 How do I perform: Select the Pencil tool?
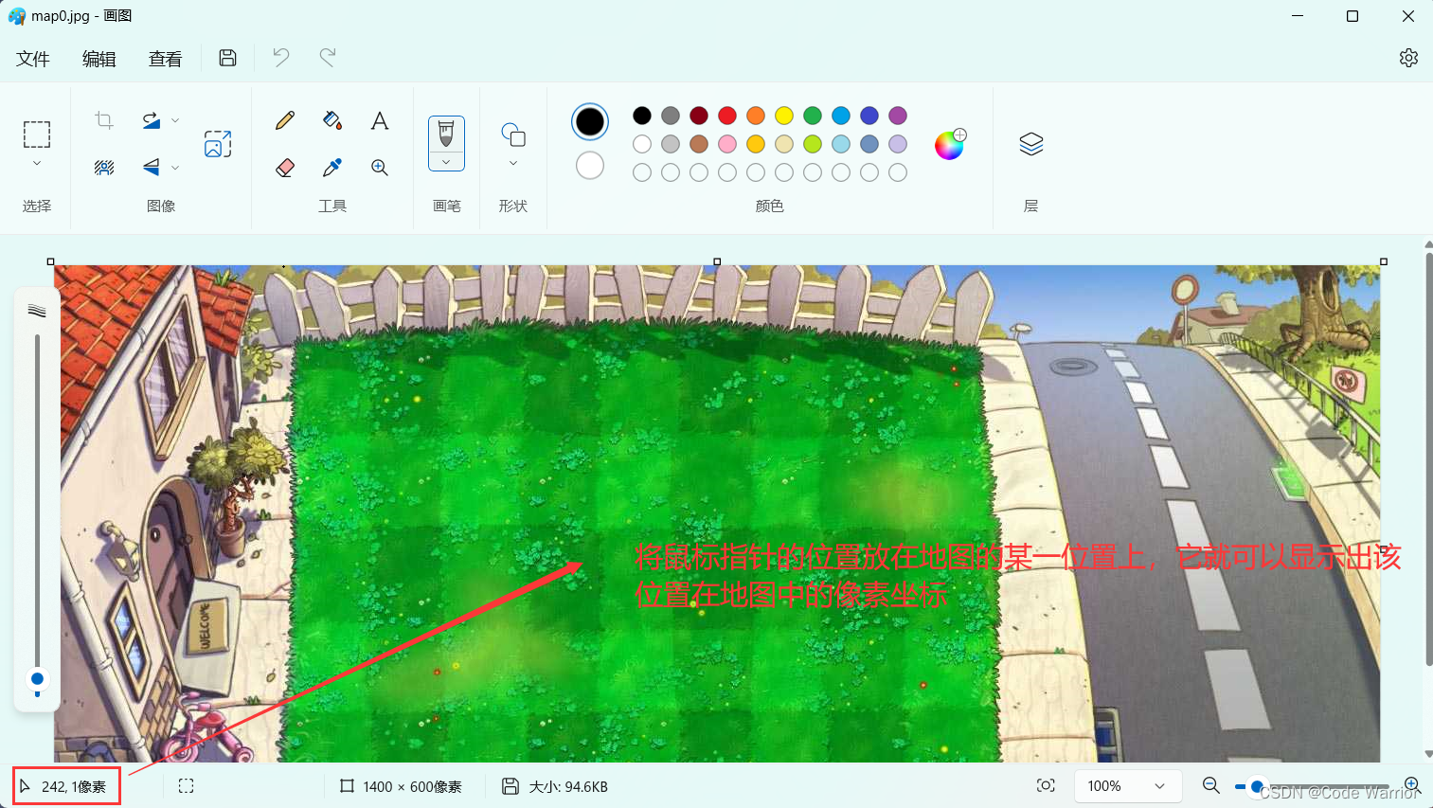pos(285,120)
